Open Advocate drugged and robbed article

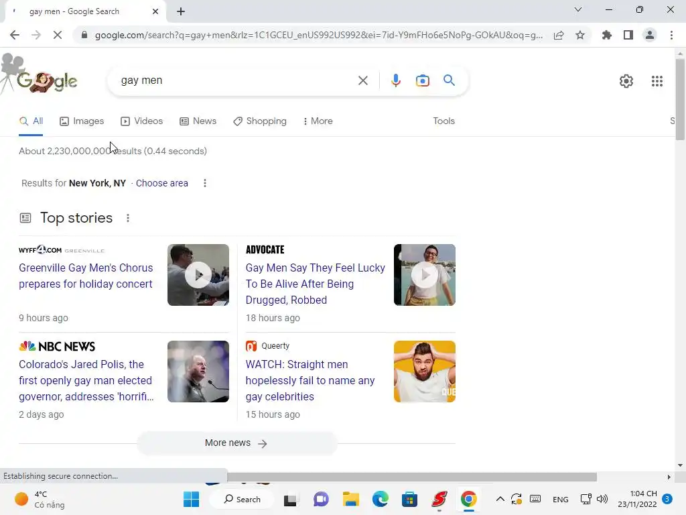click(315, 284)
